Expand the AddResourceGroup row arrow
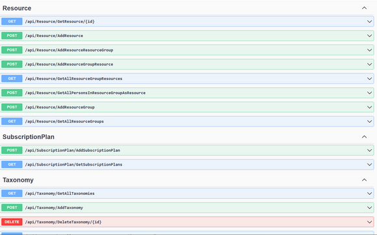The image size is (377, 235). (x=369, y=107)
